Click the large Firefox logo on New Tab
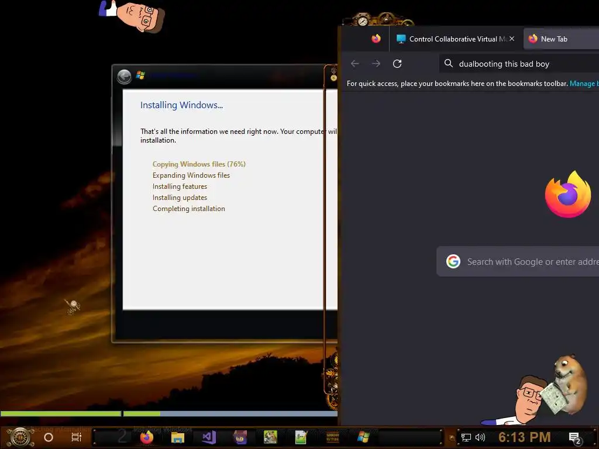599x449 pixels. [567, 194]
